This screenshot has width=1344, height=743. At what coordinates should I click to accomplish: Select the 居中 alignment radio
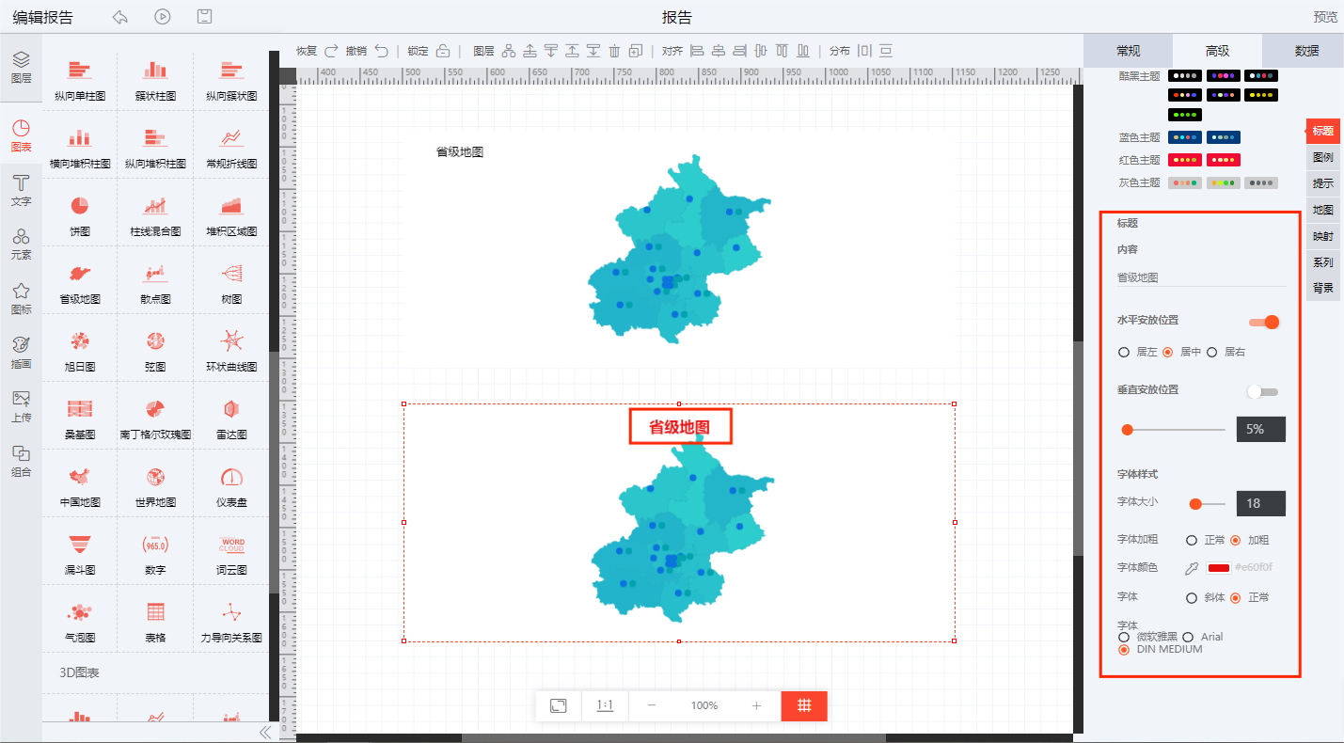click(1168, 353)
